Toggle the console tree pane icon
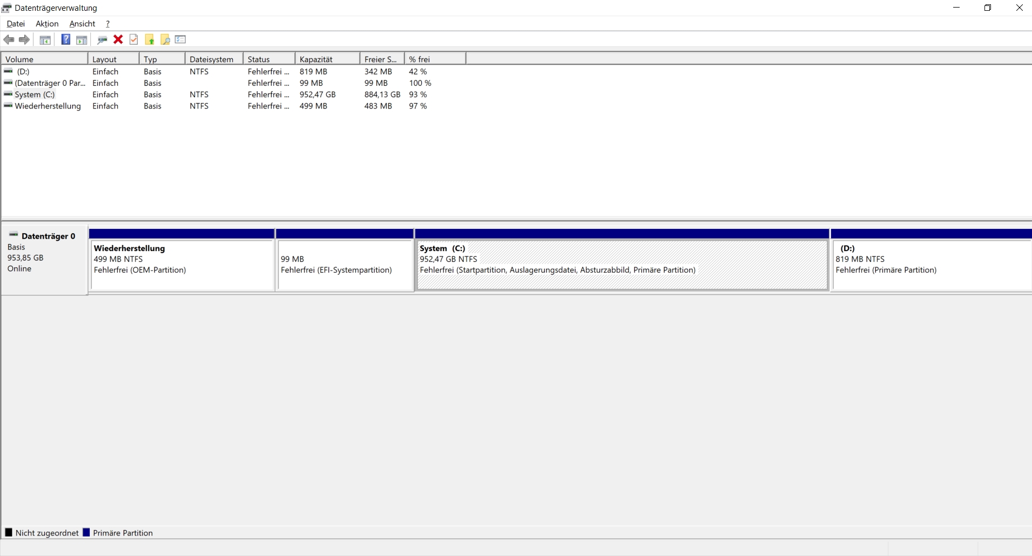 coord(45,39)
